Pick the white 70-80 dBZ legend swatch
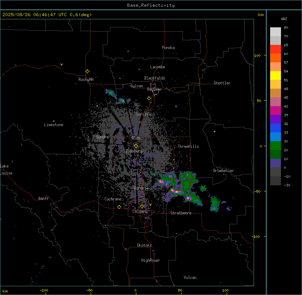 275,32
